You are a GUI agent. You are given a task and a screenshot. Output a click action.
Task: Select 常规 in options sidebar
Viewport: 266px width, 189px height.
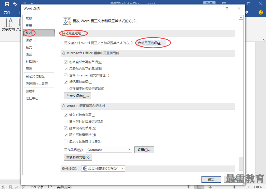click(x=39, y=19)
